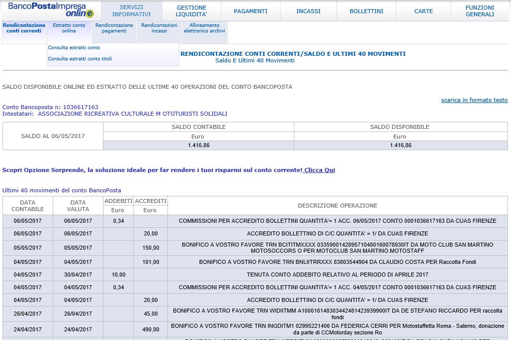Select the MOTO CLUB SAN MARTINO bonifico description

click(337, 248)
